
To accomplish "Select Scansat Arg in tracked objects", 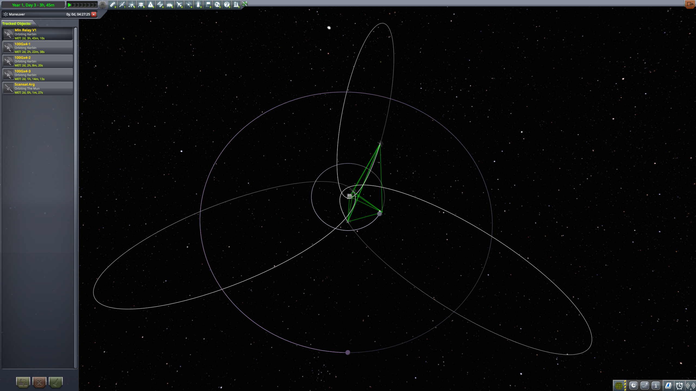I will coord(38,88).
